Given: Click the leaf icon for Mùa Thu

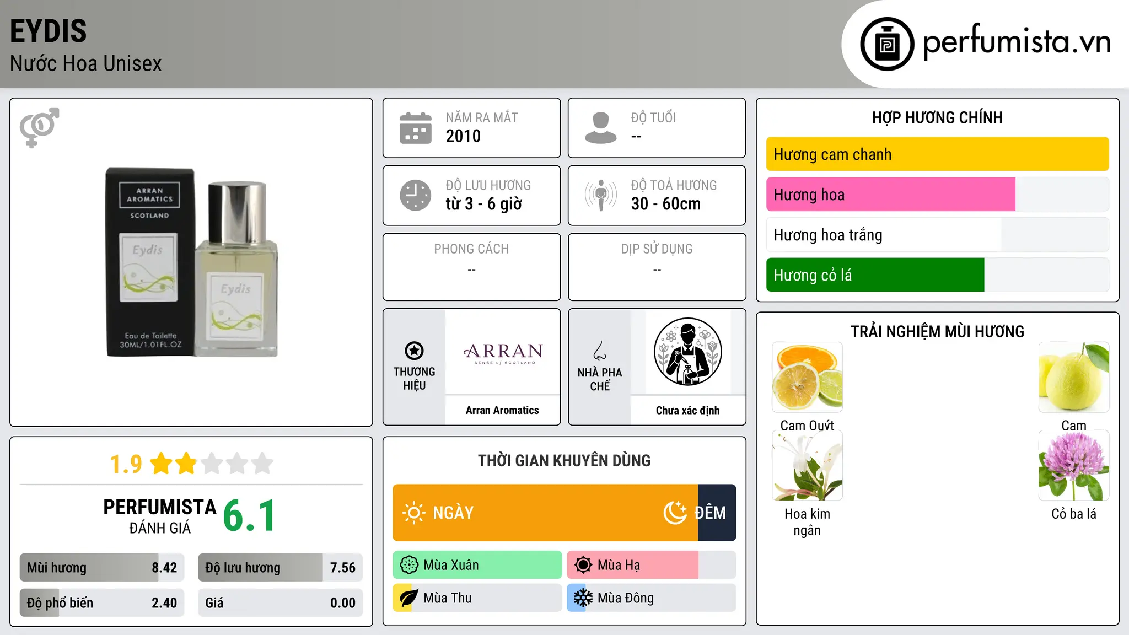Looking at the screenshot, I should tap(409, 598).
